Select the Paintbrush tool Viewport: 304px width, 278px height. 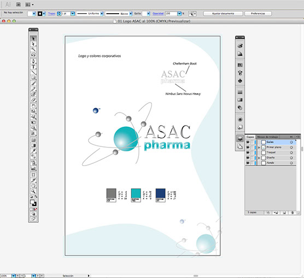(33, 84)
